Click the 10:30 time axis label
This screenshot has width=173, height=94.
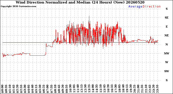[x=70, y=89]
